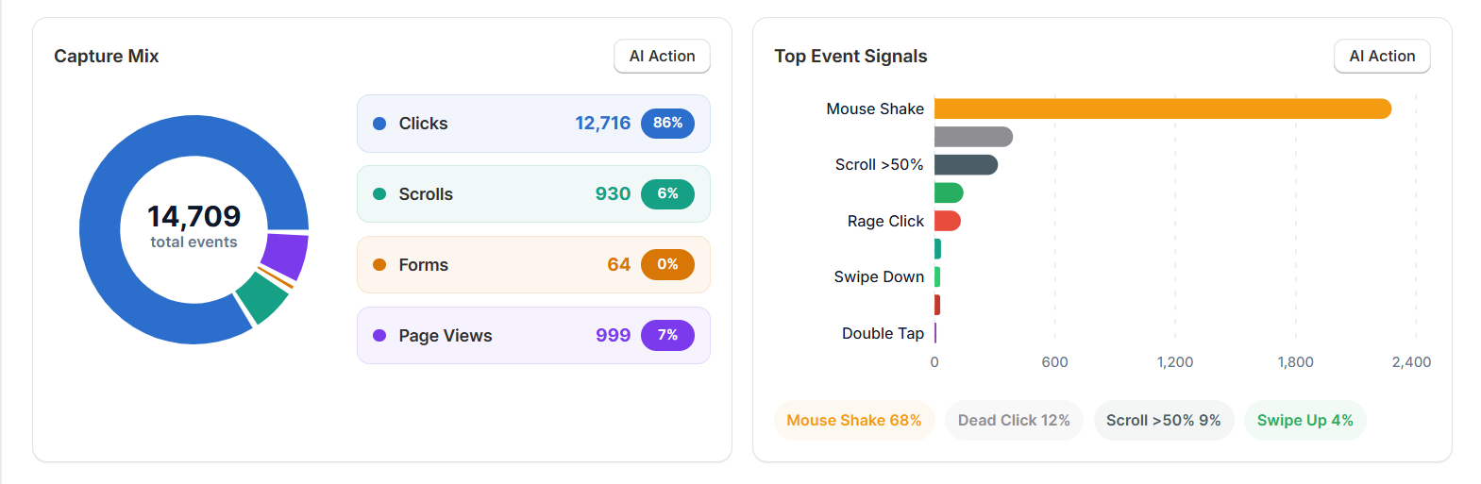1481x484 pixels.
Task: Click the dark slate Scroll >50% bar
Action: click(965, 165)
